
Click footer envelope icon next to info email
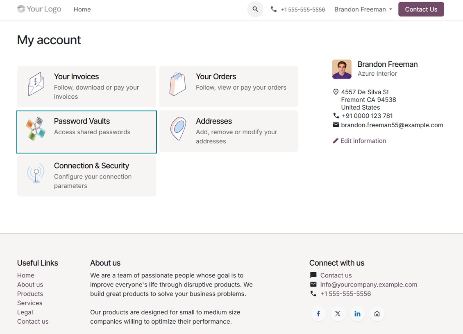pyautogui.click(x=313, y=284)
